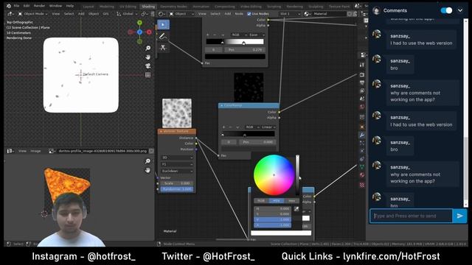Click the color wheel picker
472x265 pixels.
[274, 175]
